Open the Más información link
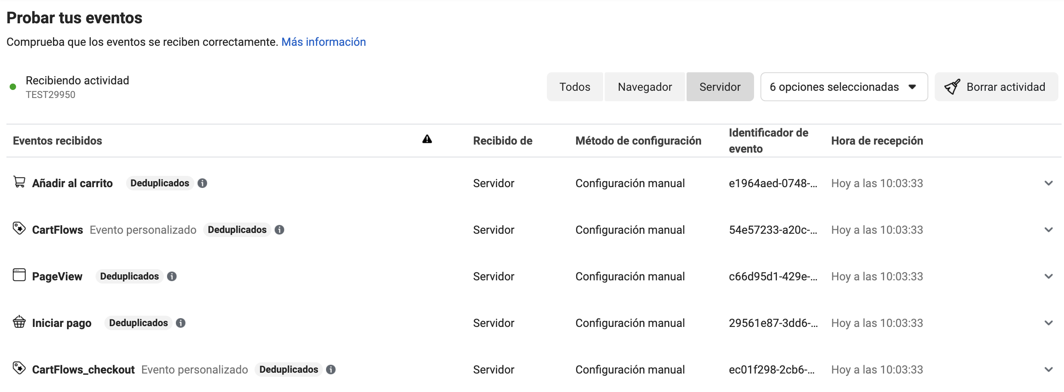The image size is (1064, 392). point(323,42)
